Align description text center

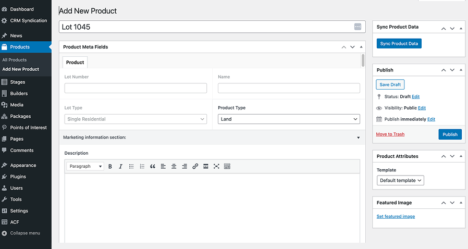tap(174, 166)
